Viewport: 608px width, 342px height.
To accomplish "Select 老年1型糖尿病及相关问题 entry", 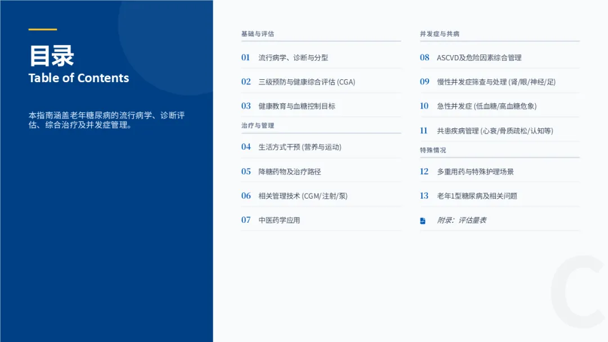I will coord(499,196).
